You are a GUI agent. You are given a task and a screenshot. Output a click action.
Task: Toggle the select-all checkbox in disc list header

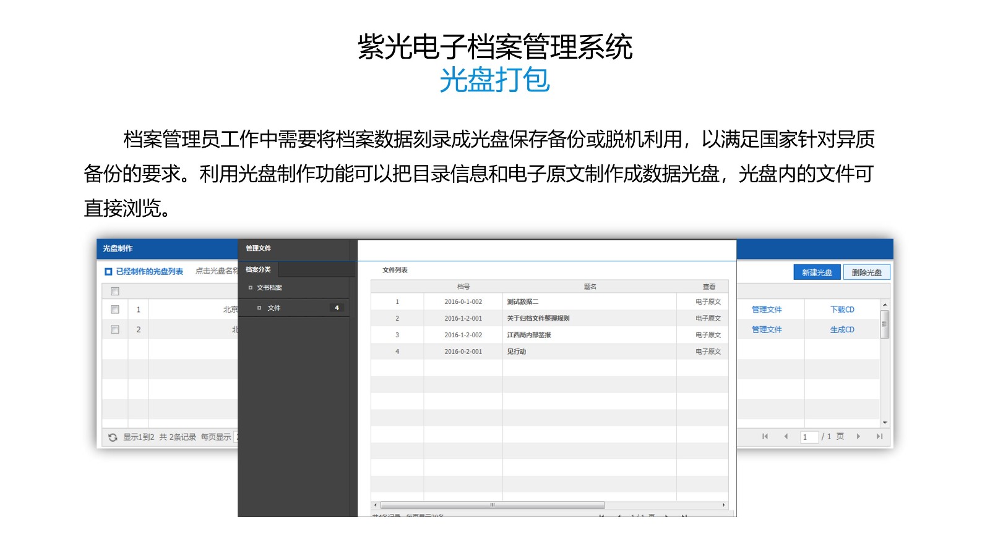pos(115,292)
